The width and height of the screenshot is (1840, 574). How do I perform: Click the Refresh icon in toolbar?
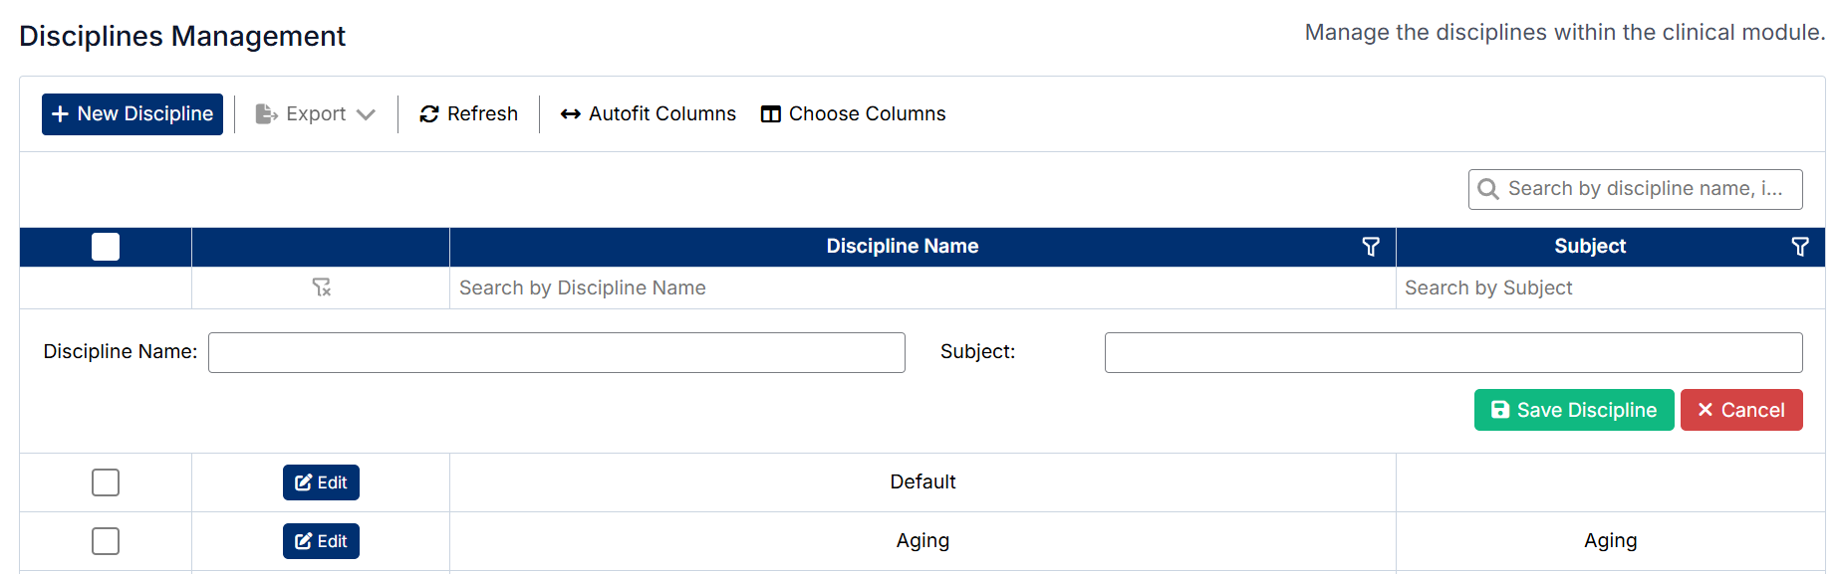coord(429,114)
